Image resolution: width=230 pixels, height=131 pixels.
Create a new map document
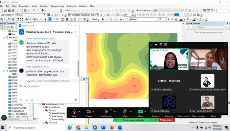tap(2, 10)
